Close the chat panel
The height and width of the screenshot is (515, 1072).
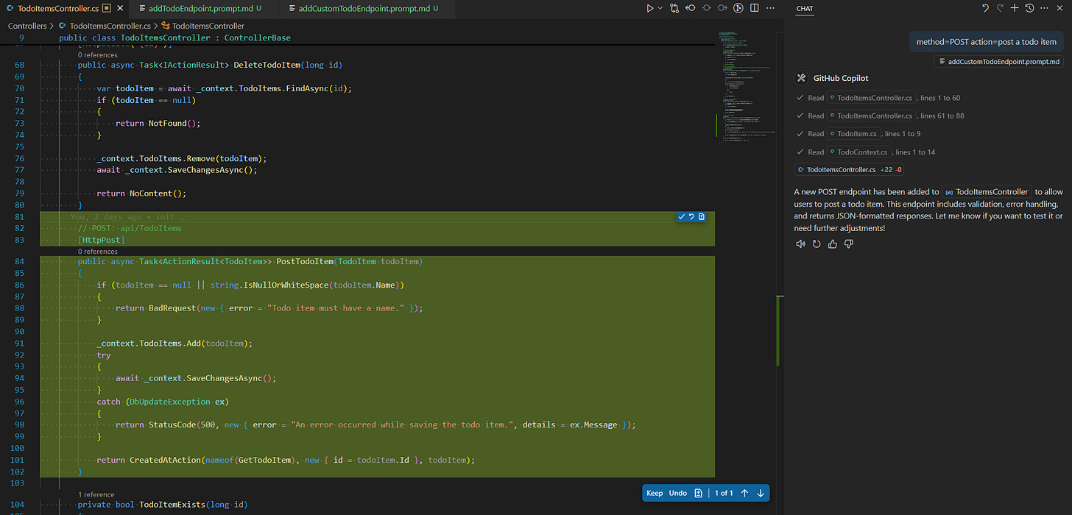pos(1061,8)
